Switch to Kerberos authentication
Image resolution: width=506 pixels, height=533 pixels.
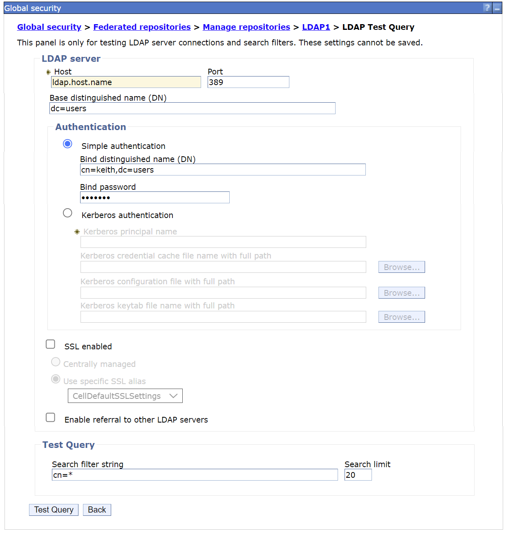tap(67, 213)
